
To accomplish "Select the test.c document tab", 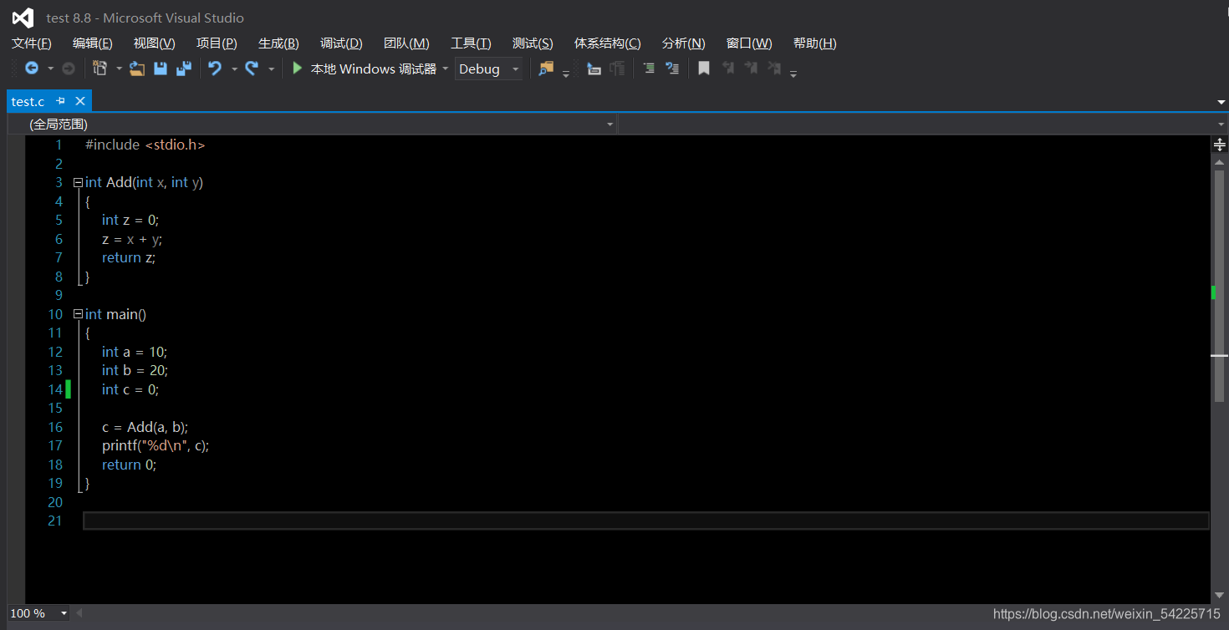I will click(x=28, y=101).
